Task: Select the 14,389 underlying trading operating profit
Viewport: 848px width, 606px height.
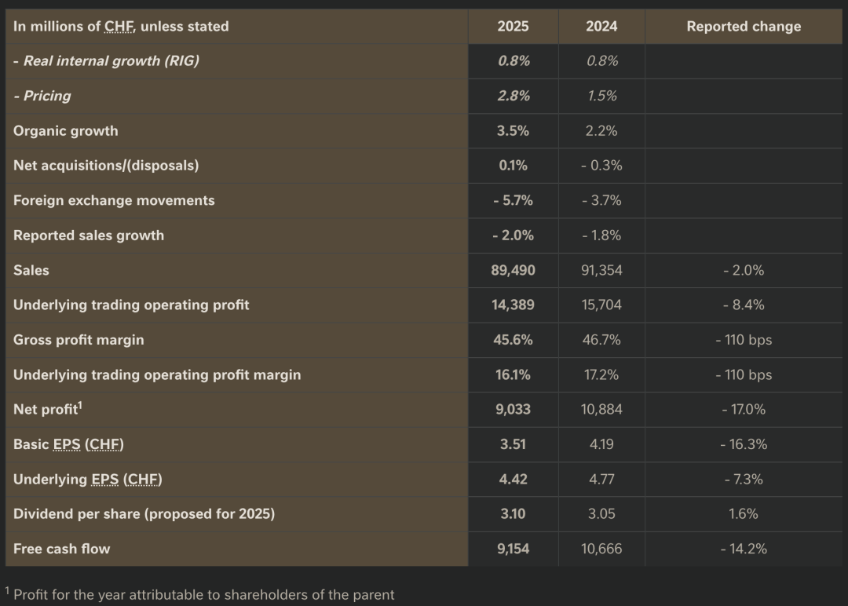Action: [513, 305]
